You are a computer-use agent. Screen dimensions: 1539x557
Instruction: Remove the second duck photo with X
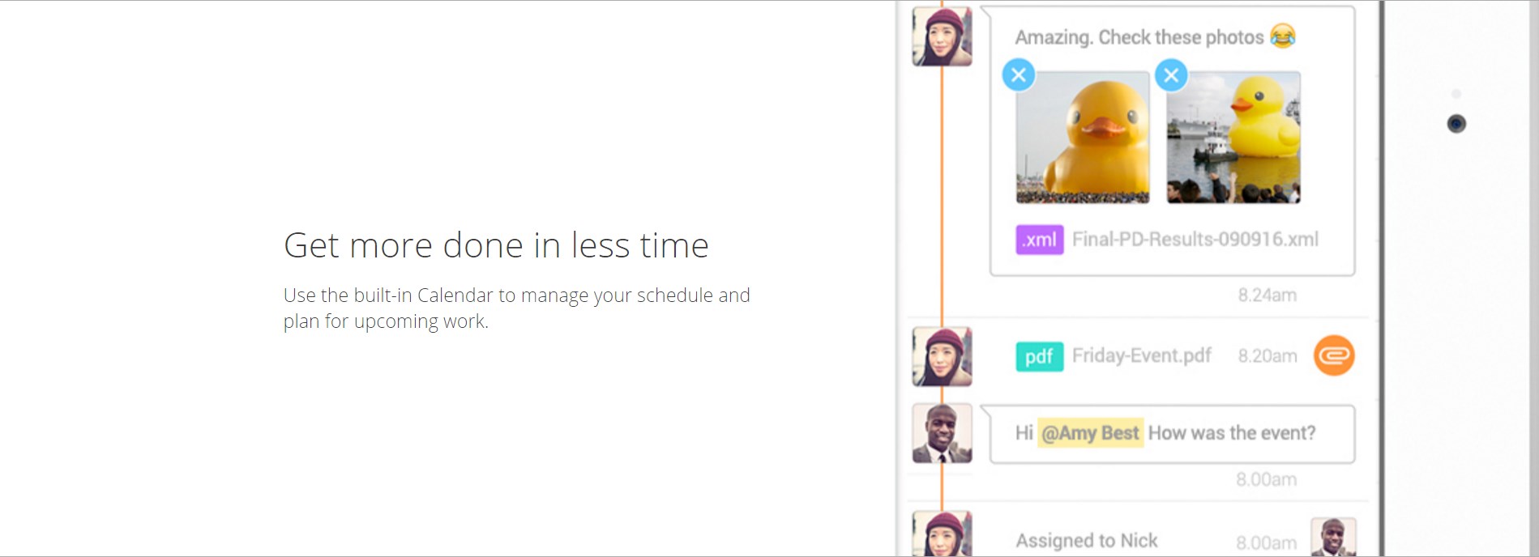pyautogui.click(x=1171, y=75)
